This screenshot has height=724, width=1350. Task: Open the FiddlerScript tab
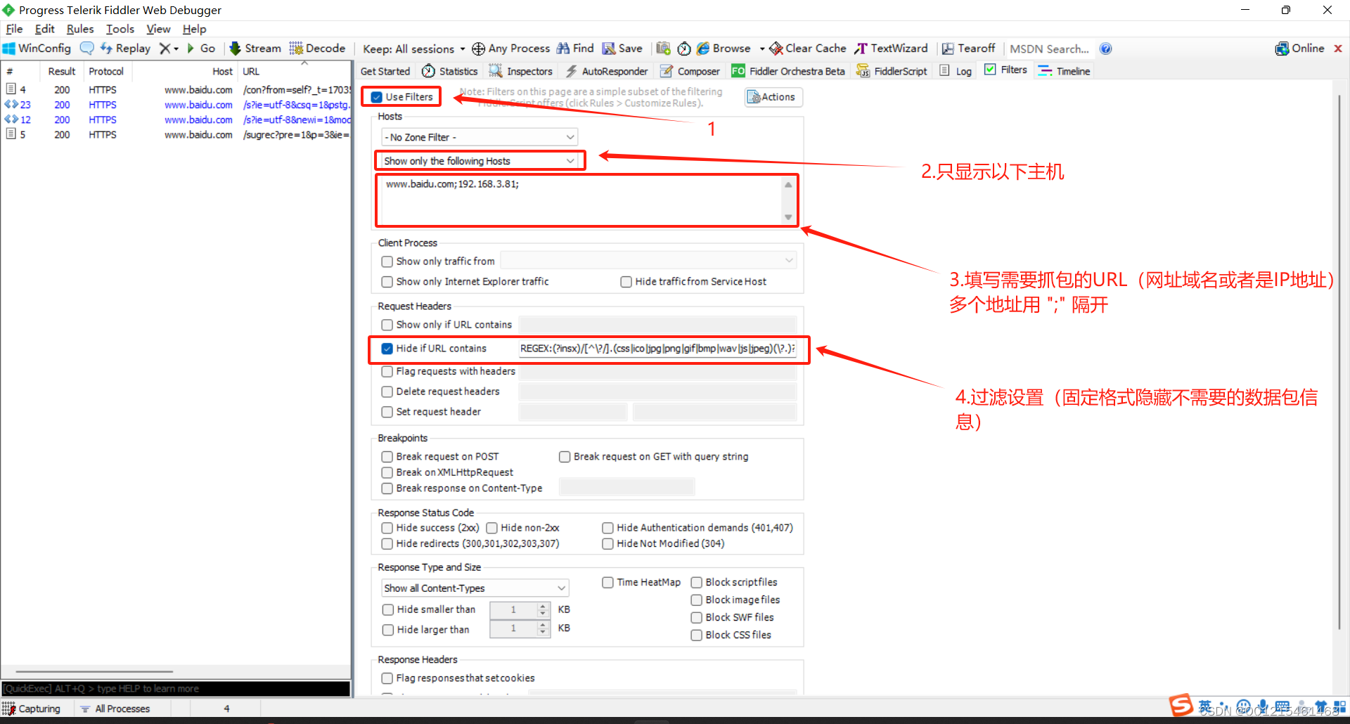892,71
